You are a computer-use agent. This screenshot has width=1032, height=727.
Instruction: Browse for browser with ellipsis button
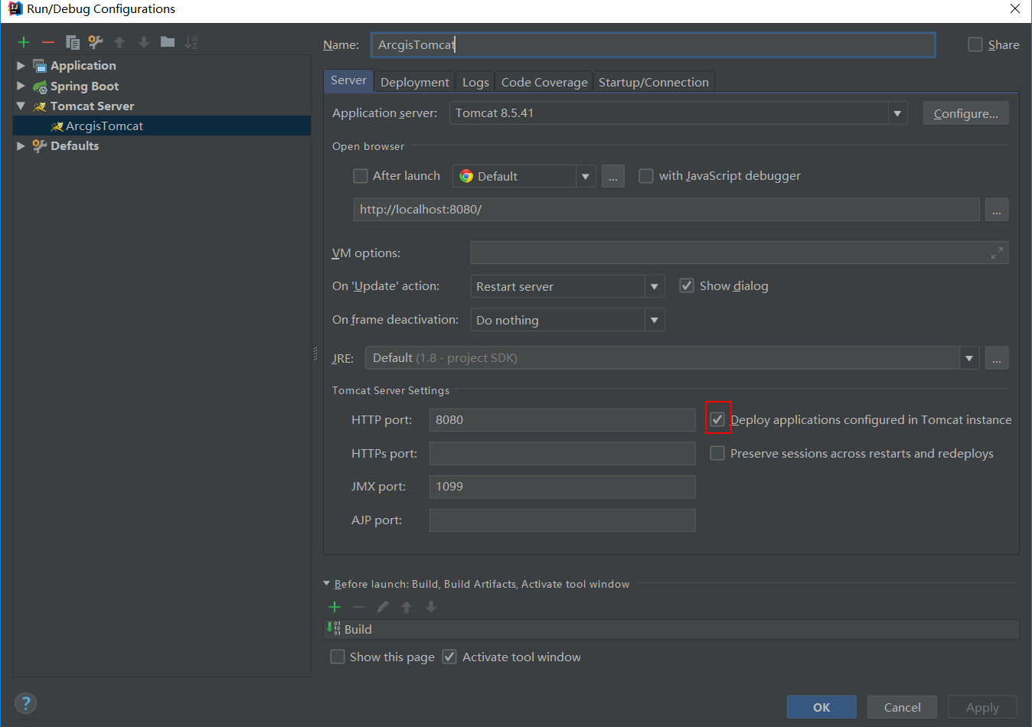pos(613,177)
